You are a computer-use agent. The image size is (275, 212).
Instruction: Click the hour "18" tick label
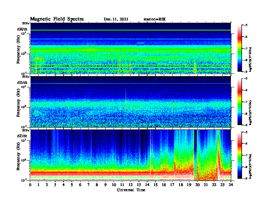point(181,185)
